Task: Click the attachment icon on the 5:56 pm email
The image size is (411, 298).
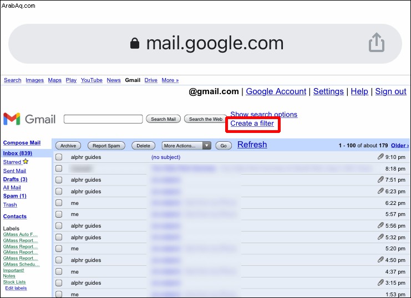Action: pyautogui.click(x=380, y=225)
